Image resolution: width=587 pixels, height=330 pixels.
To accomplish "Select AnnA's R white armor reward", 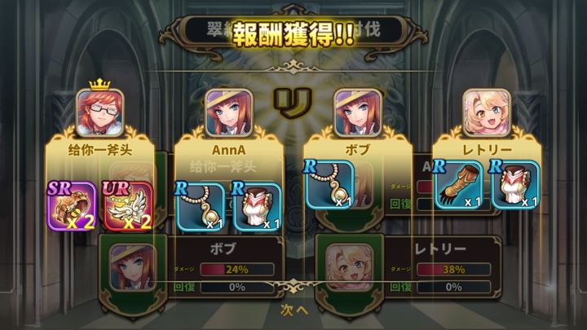I will (x=257, y=206).
